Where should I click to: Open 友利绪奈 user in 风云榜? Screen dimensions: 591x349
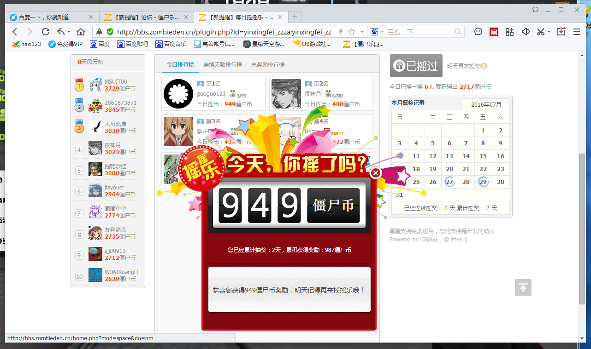[115, 230]
